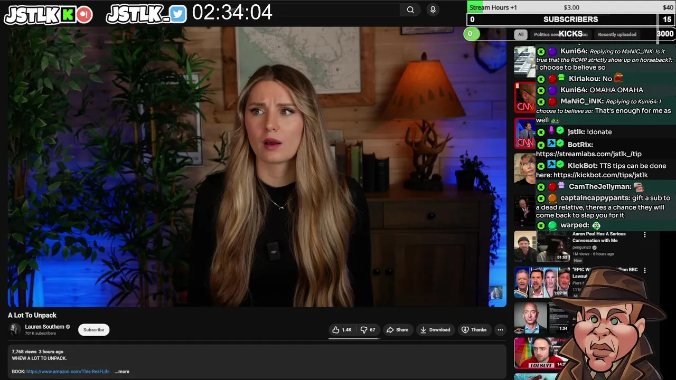Open the Jeff Bezos video thumbnail
676x380 pixels.
coord(541,317)
